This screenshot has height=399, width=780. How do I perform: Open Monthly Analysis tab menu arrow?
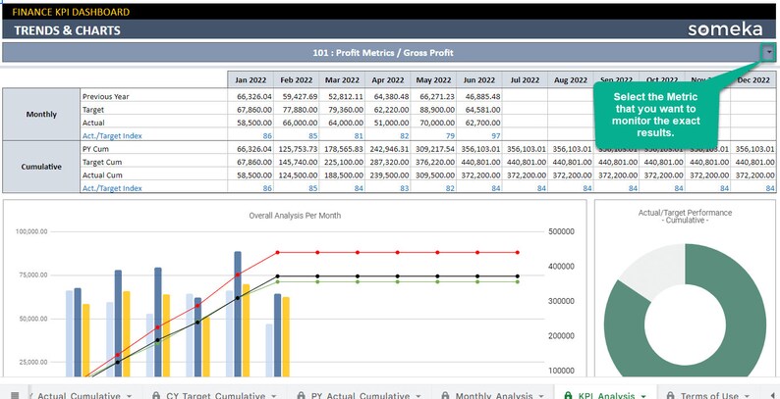click(541, 396)
